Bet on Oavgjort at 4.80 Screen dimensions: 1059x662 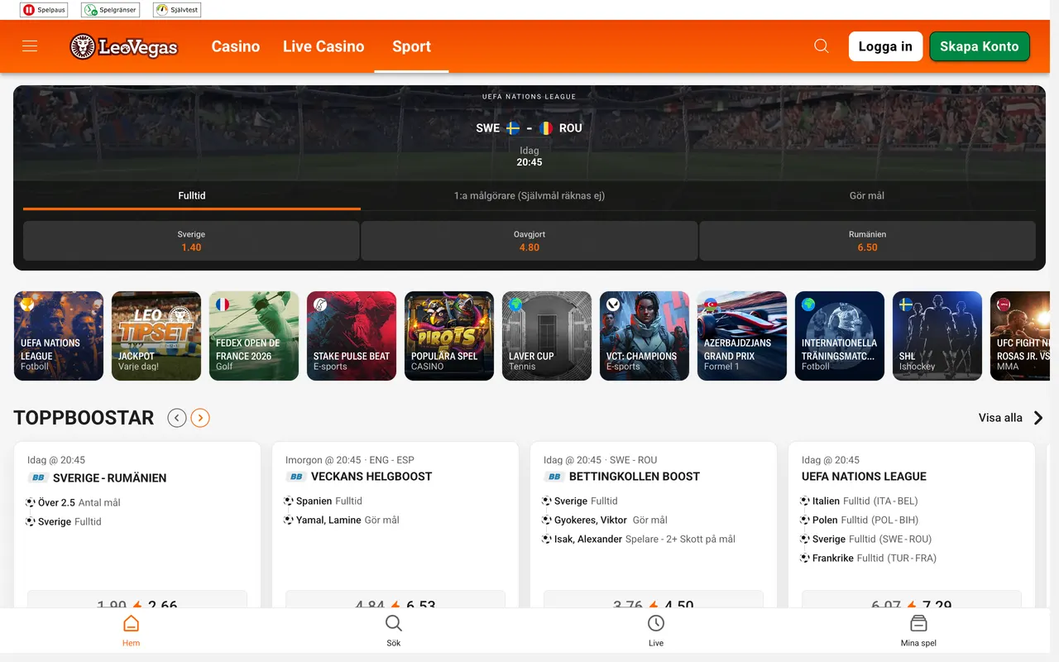pyautogui.click(x=529, y=241)
